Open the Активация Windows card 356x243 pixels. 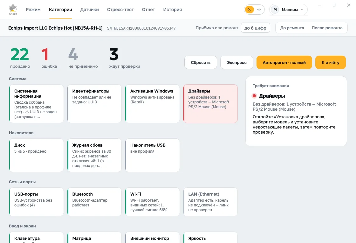click(x=152, y=104)
